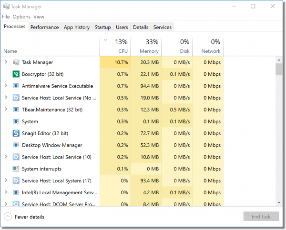Open the Options menu

(21, 17)
